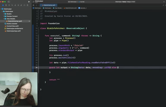Click 'process.waitUntilExit()' code line
Screen dimensions: 166x107
tap(62, 58)
